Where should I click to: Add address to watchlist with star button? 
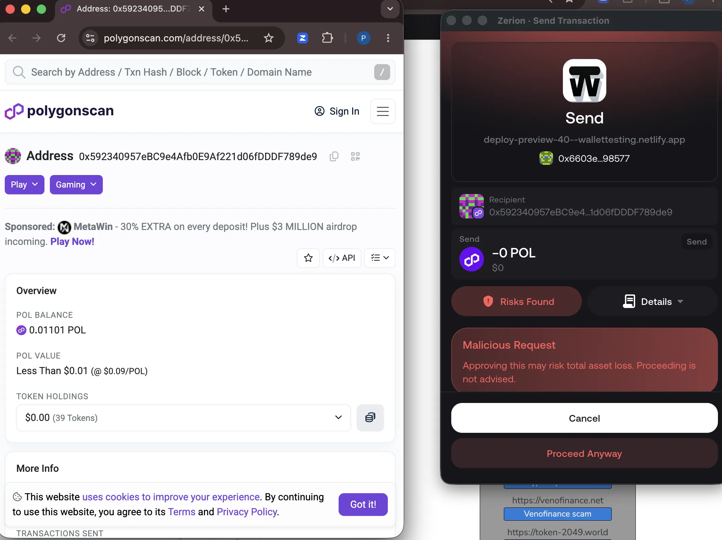click(308, 258)
